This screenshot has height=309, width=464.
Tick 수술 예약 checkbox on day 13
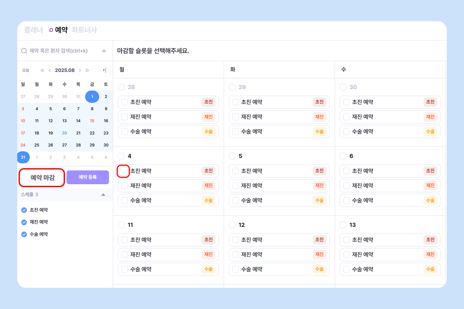coord(346,269)
